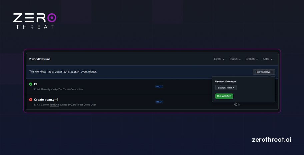Image resolution: width=304 pixels, height=155 pixels.
Task: Open the 'Create scan.yml' workflow run
Action: pos(46,100)
